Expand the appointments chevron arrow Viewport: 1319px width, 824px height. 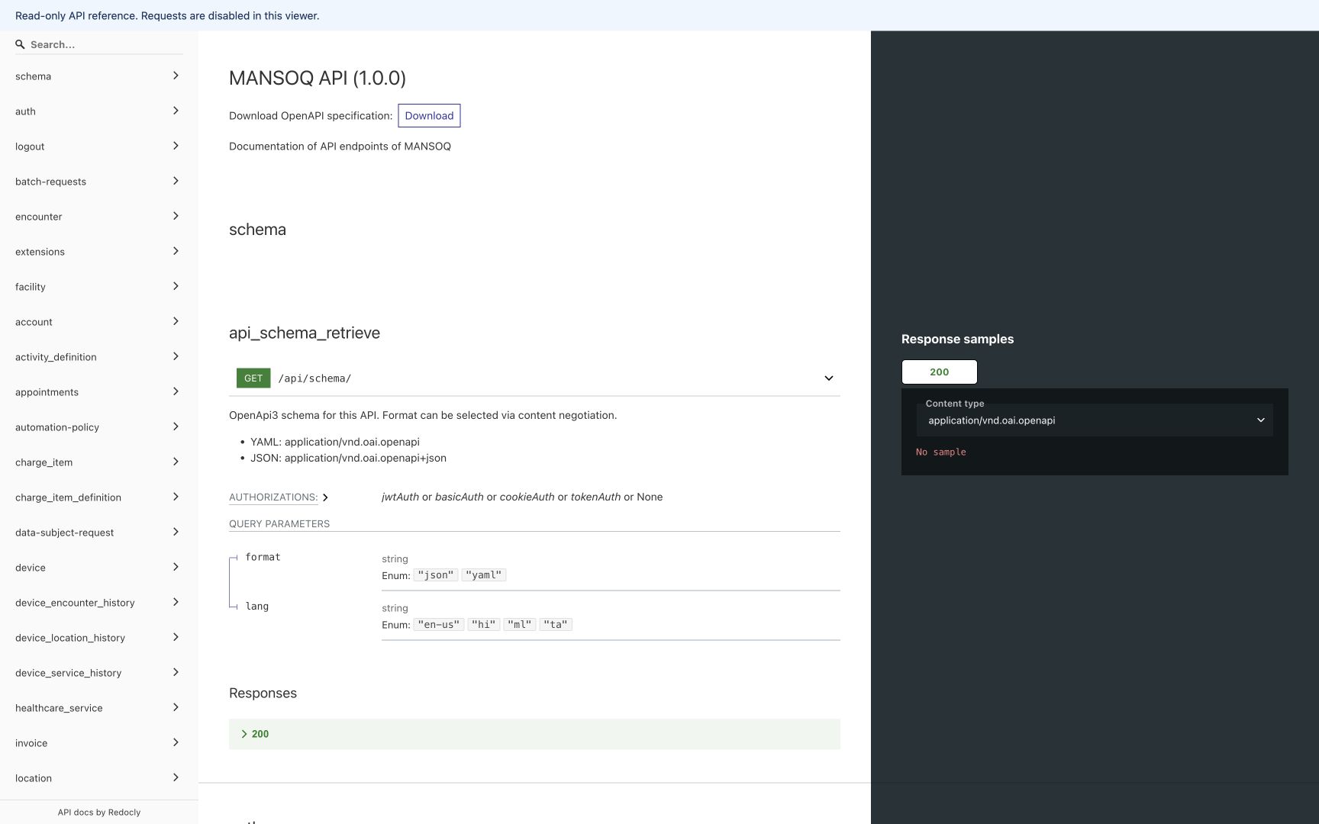176,391
